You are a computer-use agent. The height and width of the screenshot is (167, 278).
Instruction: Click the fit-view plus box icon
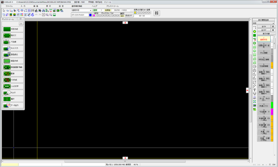point(44,15)
